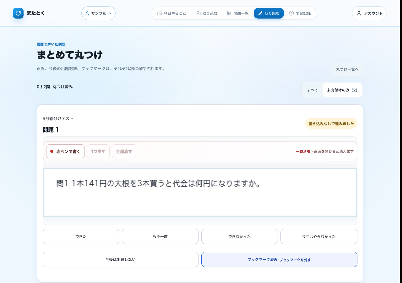Image resolution: width=402 pixels, height=283 pixels.
Task: Click the person icon beside サンプル
Action: click(x=87, y=13)
